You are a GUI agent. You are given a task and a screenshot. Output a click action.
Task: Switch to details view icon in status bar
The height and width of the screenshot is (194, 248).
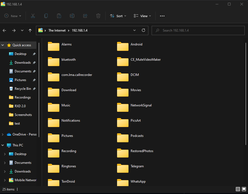238,189
